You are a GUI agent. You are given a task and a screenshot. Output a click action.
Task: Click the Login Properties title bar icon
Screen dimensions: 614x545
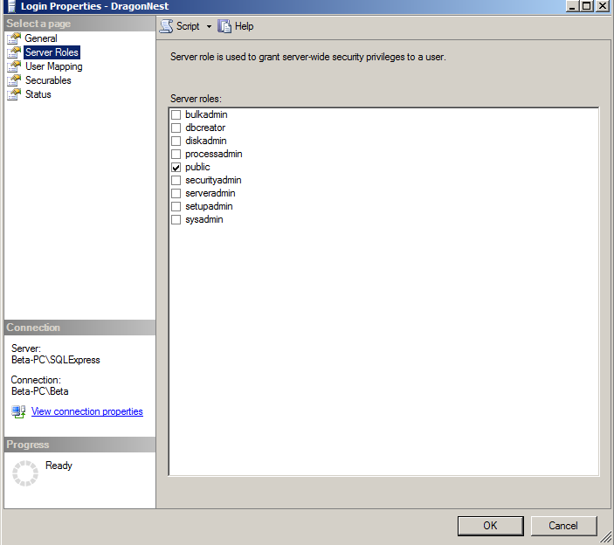tap(11, 6)
